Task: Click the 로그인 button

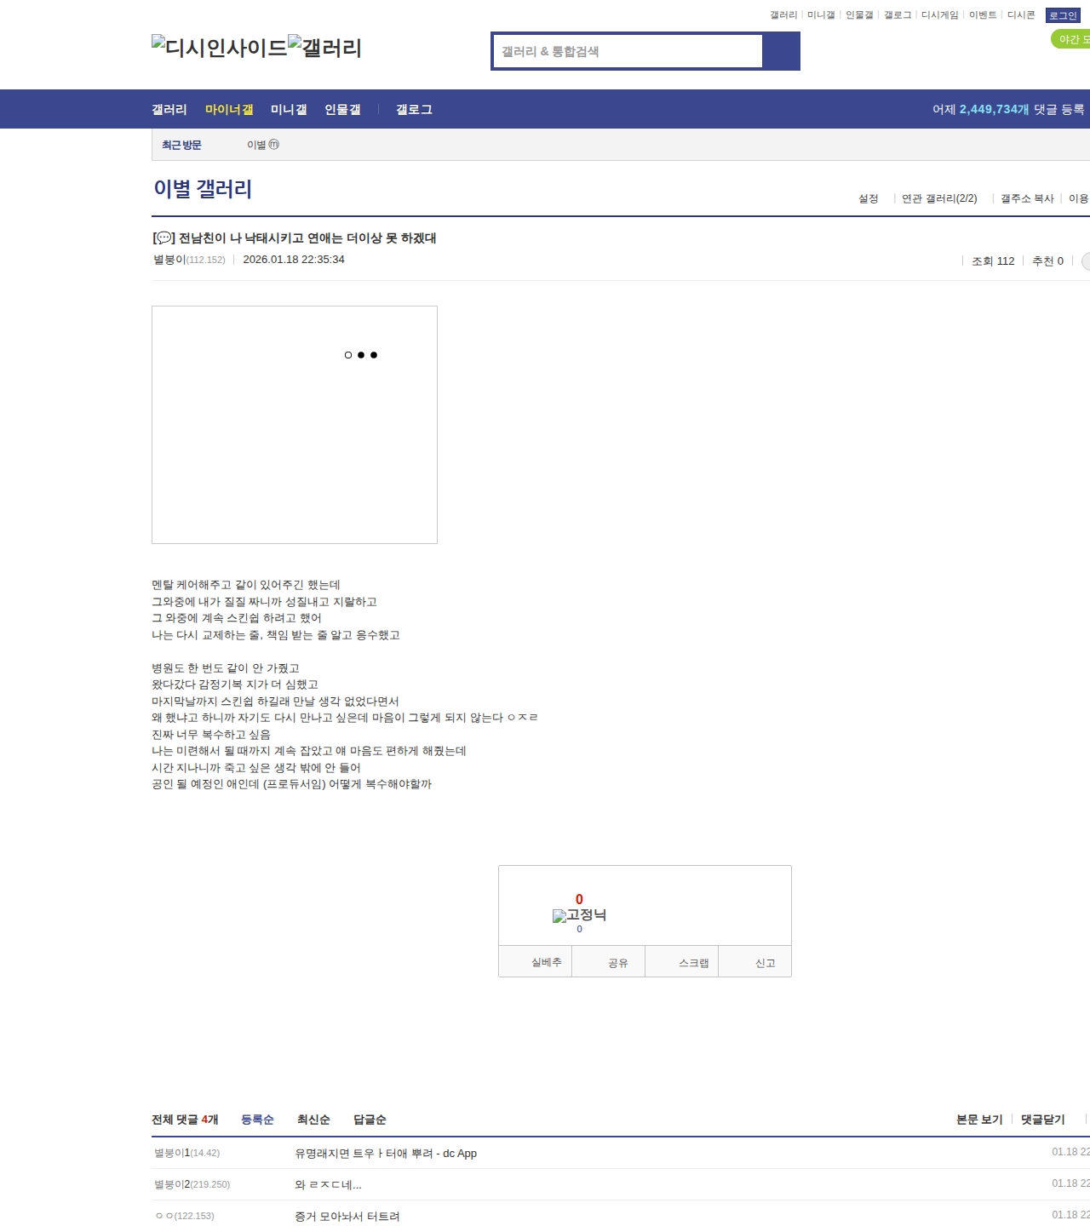Action: pos(1063,15)
